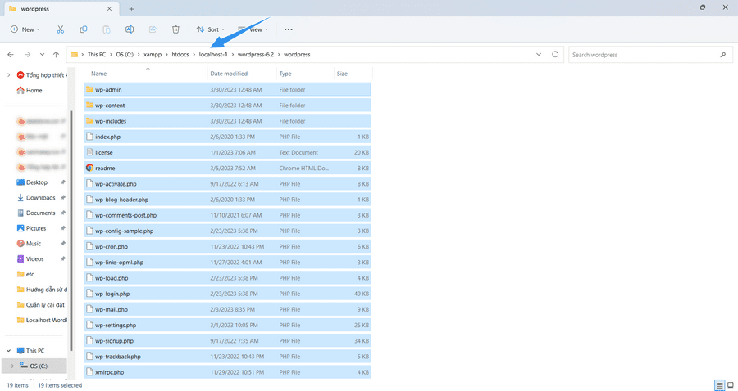Navigate to localhost-1 in breadcrumb
Viewport: 738px width, 391px height.
pos(213,55)
